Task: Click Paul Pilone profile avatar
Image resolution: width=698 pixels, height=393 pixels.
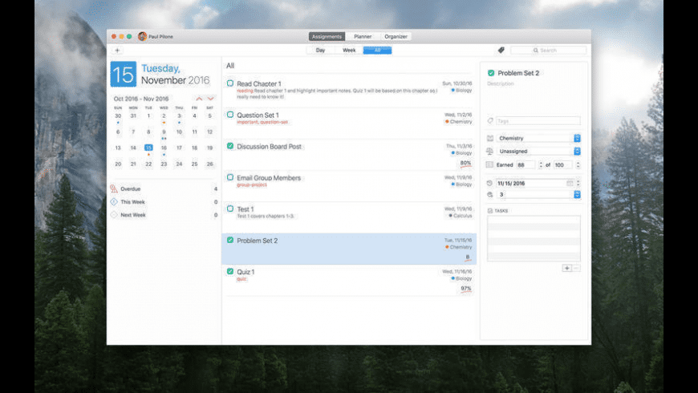Action: click(142, 37)
